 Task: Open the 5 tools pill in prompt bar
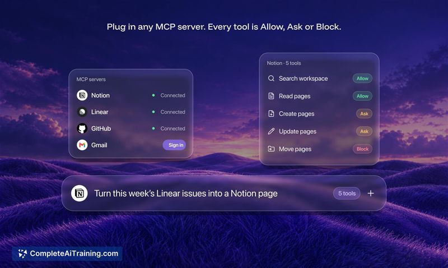pyautogui.click(x=347, y=193)
